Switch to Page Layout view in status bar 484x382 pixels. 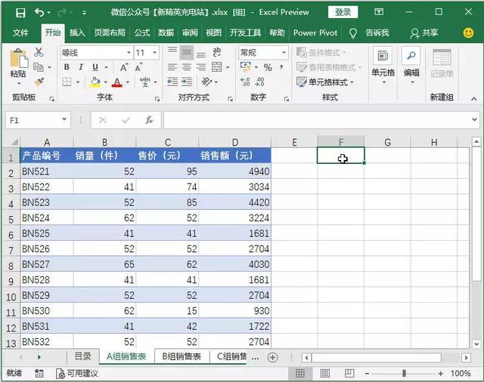coord(324,374)
